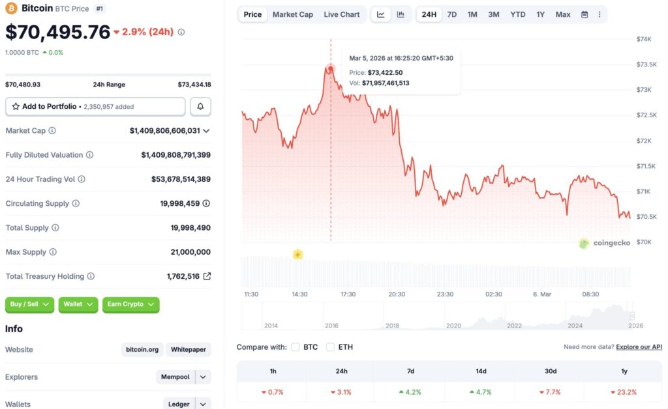The height and width of the screenshot is (409, 668).
Task: Click the Bitcoin logo icon
Action: (11, 8)
